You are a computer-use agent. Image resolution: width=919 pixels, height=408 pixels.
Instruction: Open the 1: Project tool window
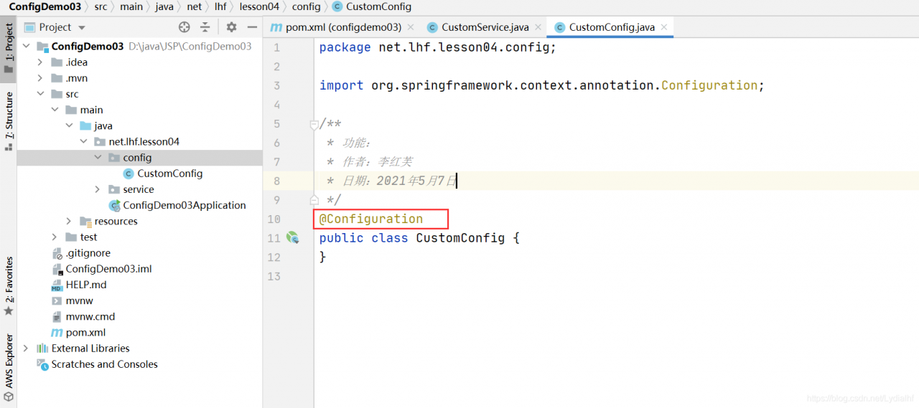coord(9,48)
